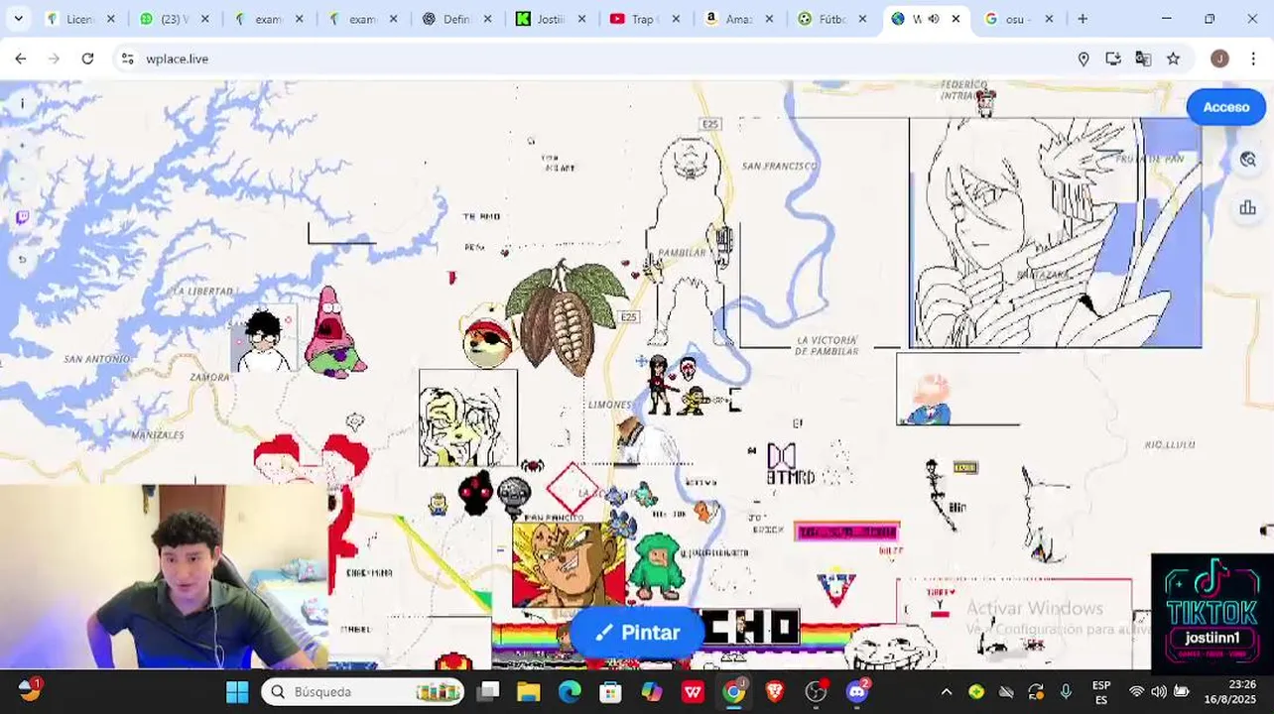
Task: Switch to the Jostii Kick tab
Action: pyautogui.click(x=551, y=19)
